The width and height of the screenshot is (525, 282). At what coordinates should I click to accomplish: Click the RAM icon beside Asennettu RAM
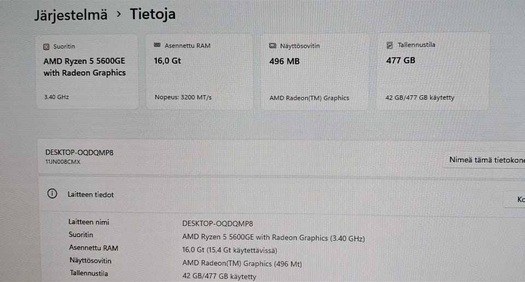pyautogui.click(x=157, y=45)
